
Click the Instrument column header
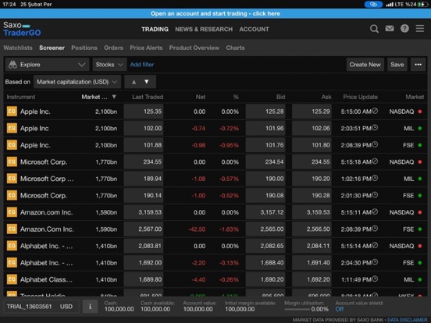click(x=21, y=97)
